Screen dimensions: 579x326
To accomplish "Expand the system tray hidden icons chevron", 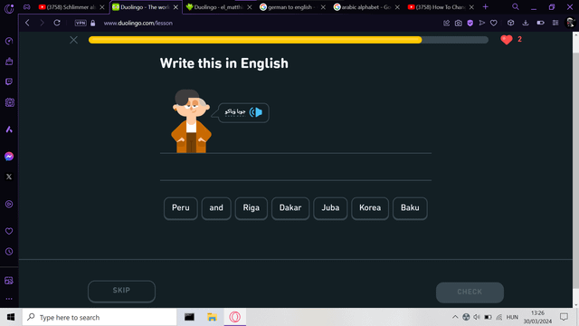I will [x=455, y=317].
